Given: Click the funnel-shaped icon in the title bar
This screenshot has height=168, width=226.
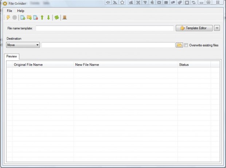Looking at the screenshot, I should 145,3.
